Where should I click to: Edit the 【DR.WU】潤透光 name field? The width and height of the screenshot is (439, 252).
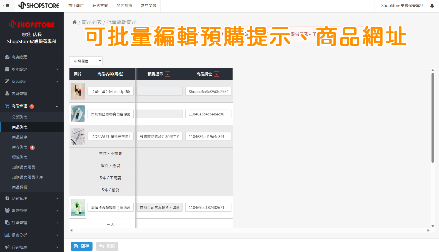pos(111,137)
